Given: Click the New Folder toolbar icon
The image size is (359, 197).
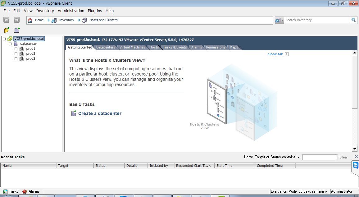Looking at the screenshot, I should click(7, 30).
